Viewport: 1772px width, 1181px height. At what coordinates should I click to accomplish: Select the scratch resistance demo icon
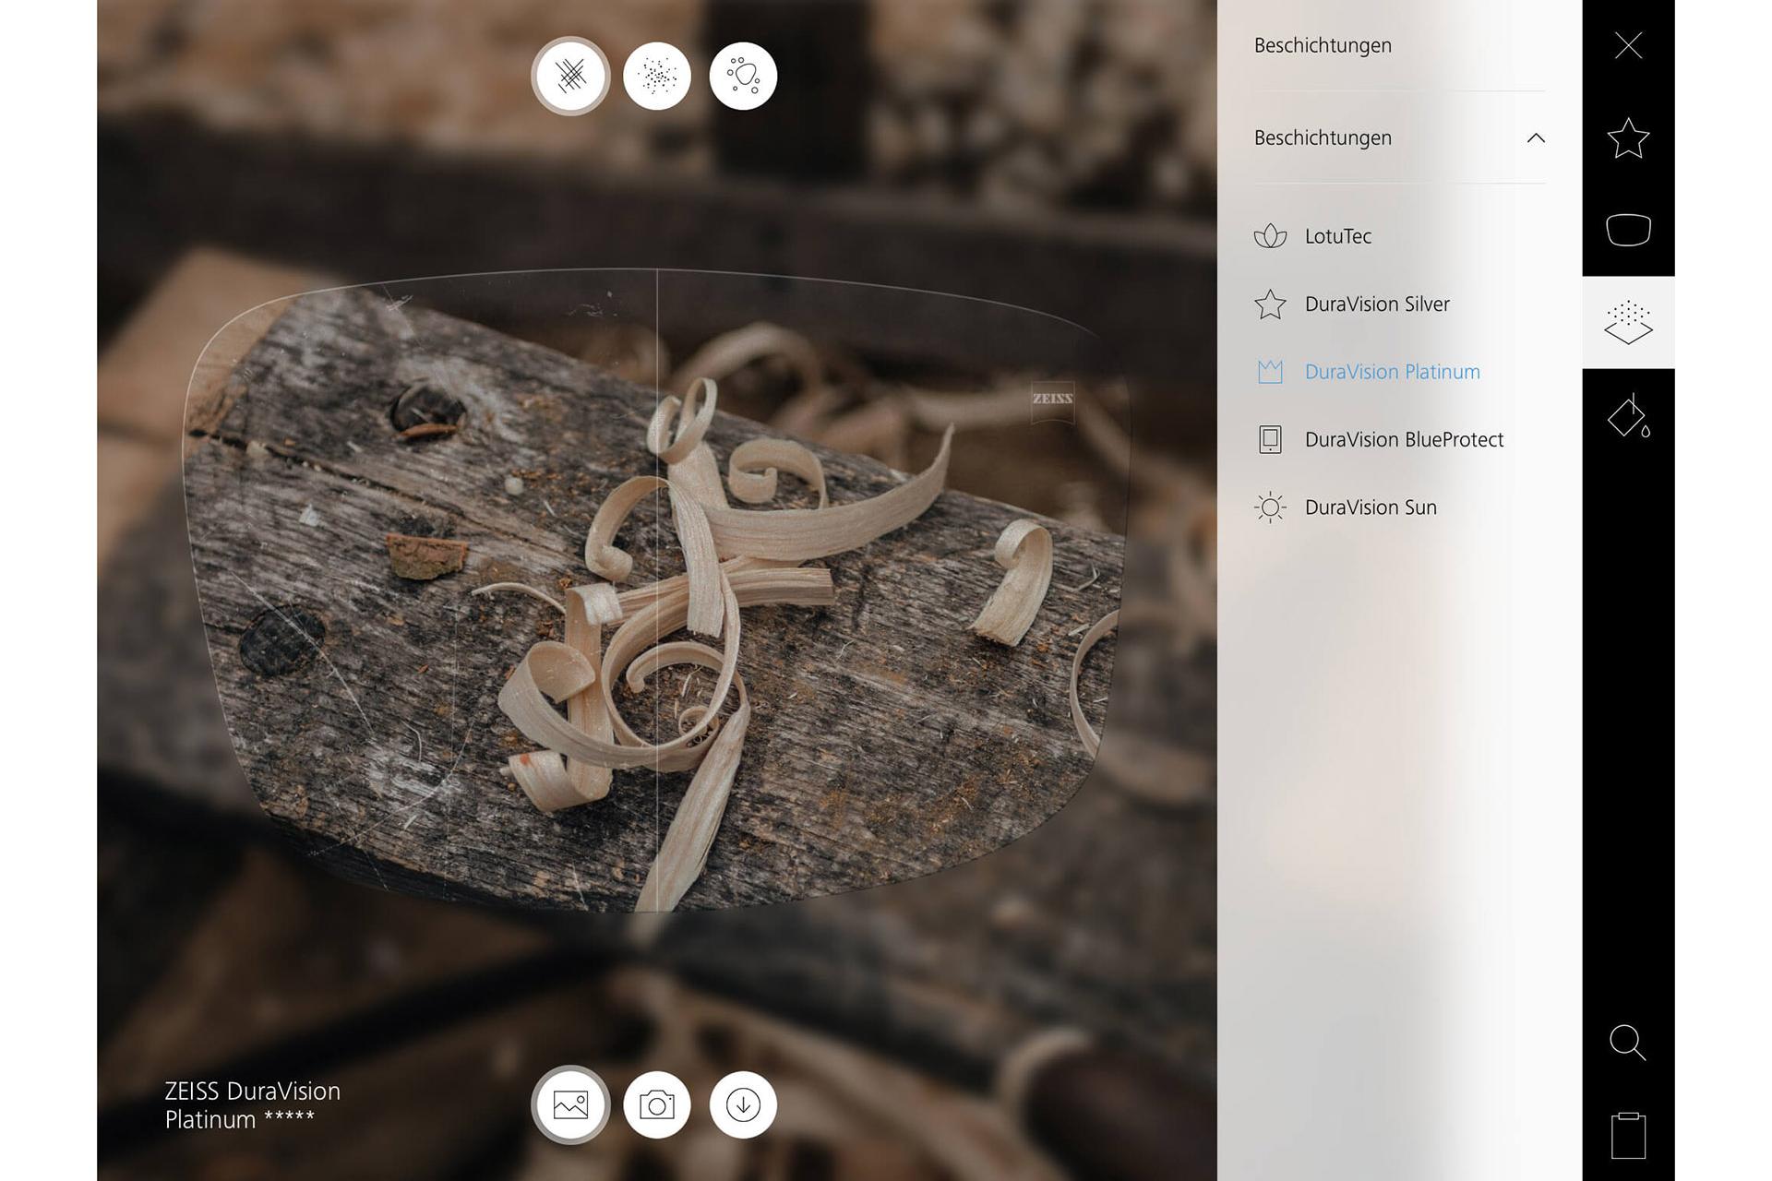570,76
